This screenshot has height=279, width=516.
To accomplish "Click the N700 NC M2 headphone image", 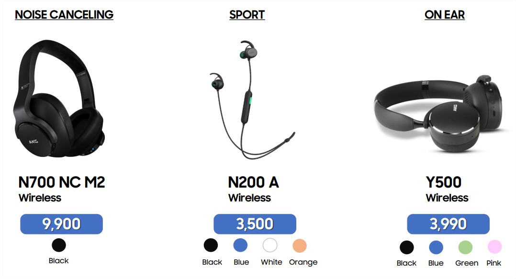I will (x=58, y=98).
